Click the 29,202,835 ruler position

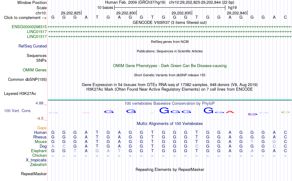click(181, 13)
